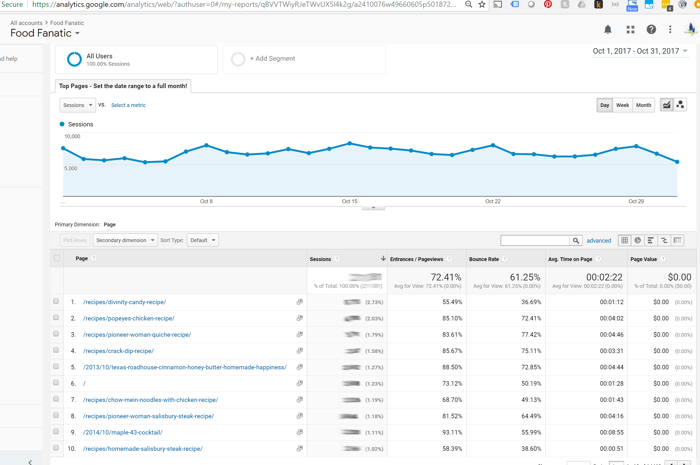Open the Secondary dimension dropdown
Screen dimensions: 700x465
(125, 240)
